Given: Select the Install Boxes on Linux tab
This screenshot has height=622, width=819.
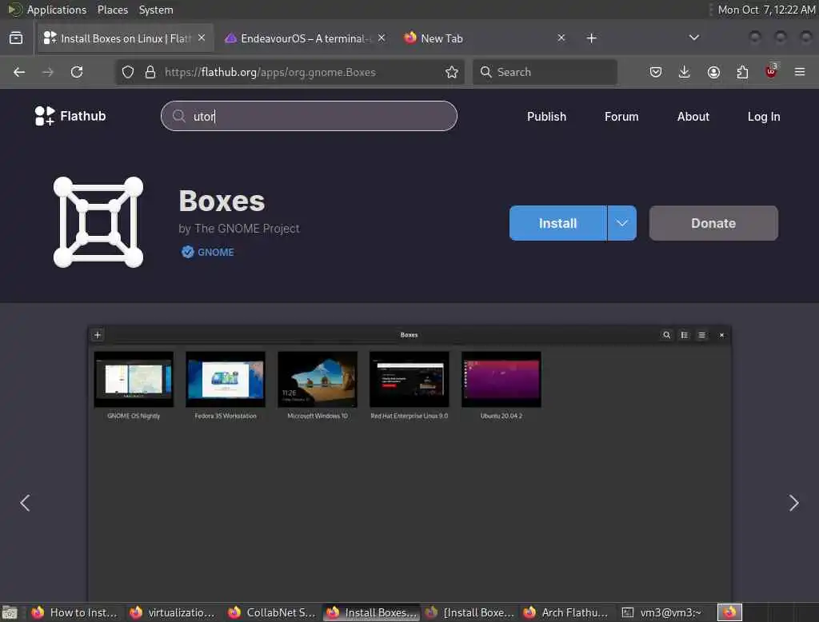Looking at the screenshot, I should [126, 38].
